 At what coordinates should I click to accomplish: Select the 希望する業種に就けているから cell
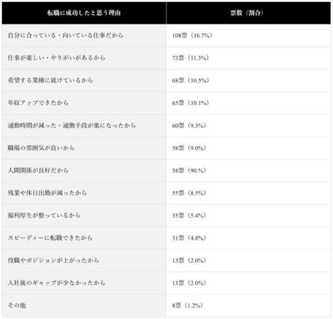click(x=84, y=80)
